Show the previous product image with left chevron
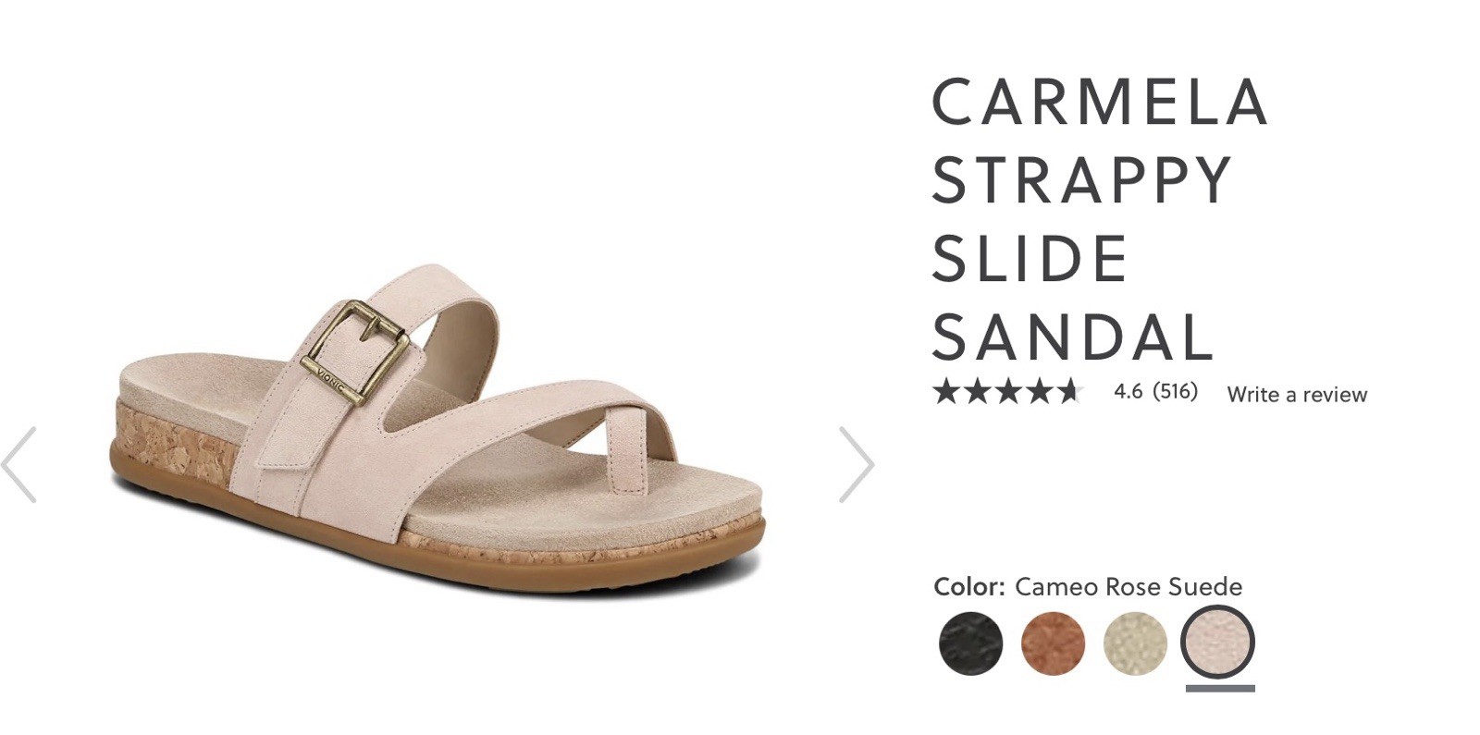This screenshot has height=735, width=1480. [x=18, y=465]
